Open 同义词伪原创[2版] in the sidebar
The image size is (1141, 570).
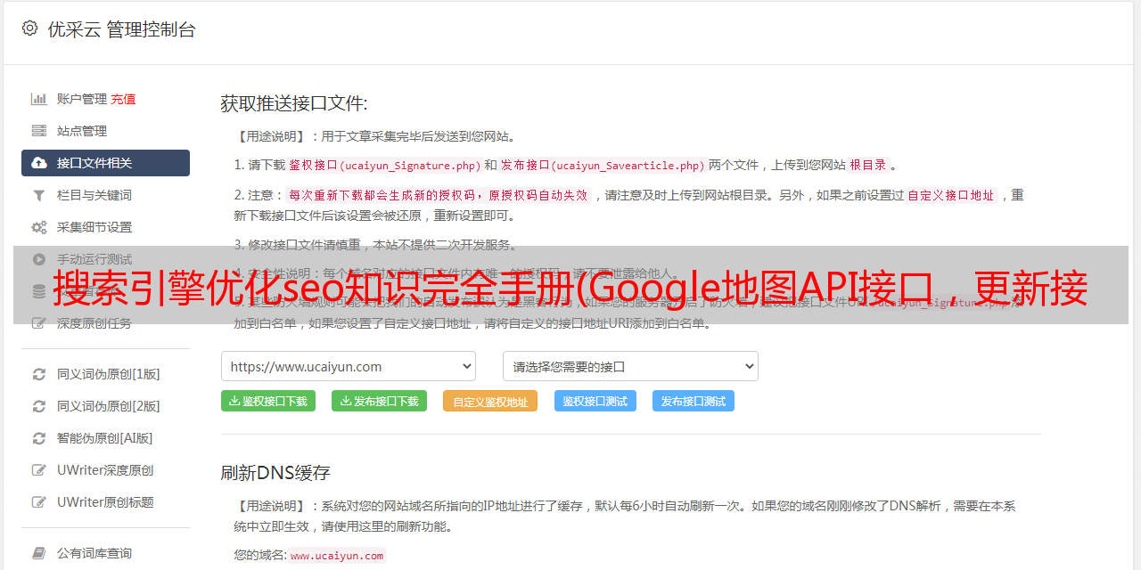108,406
